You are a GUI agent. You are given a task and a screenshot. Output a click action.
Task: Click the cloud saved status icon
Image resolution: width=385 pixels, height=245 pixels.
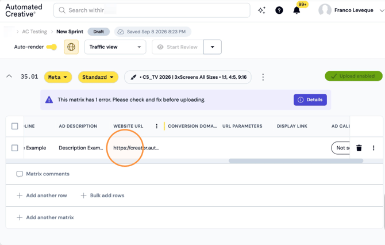coord(121,32)
